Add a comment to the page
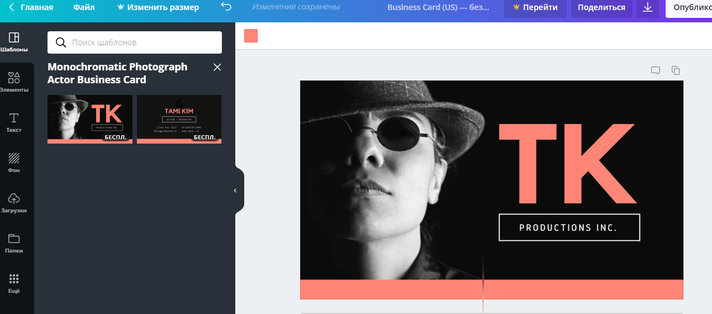The image size is (712, 314). (656, 70)
